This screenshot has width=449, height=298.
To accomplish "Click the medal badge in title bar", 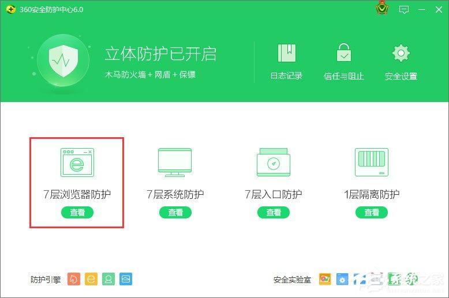I will pos(382,8).
